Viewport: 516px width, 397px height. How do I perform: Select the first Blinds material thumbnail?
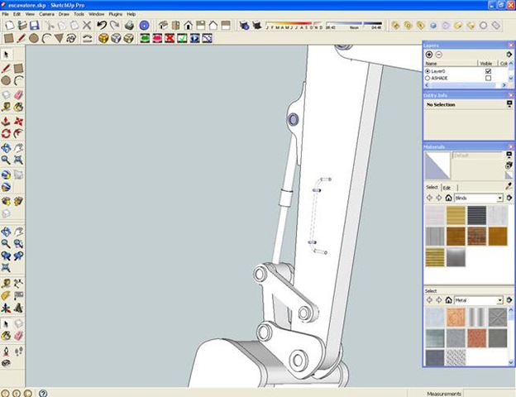(x=435, y=216)
